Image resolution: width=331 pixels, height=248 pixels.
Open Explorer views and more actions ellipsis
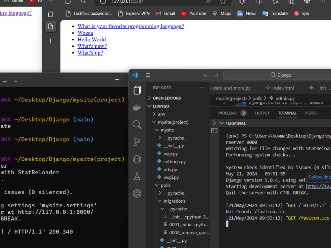pyautogui.click(x=202, y=88)
